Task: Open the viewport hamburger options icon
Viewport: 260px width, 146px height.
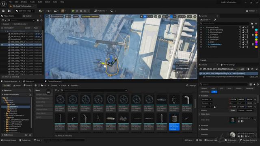Action: 47,17
